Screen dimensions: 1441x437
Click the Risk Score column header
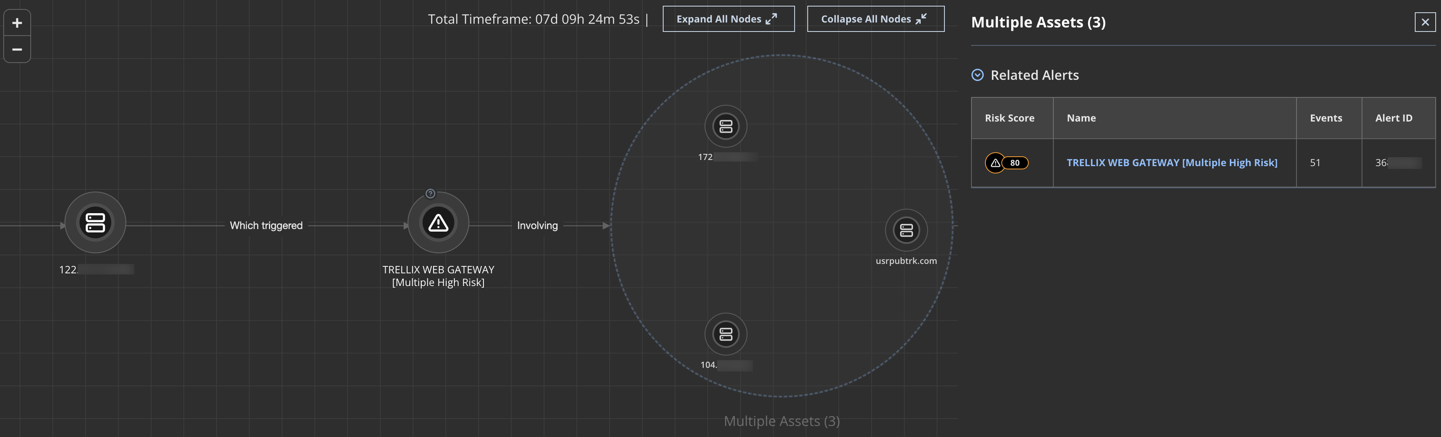click(1012, 118)
